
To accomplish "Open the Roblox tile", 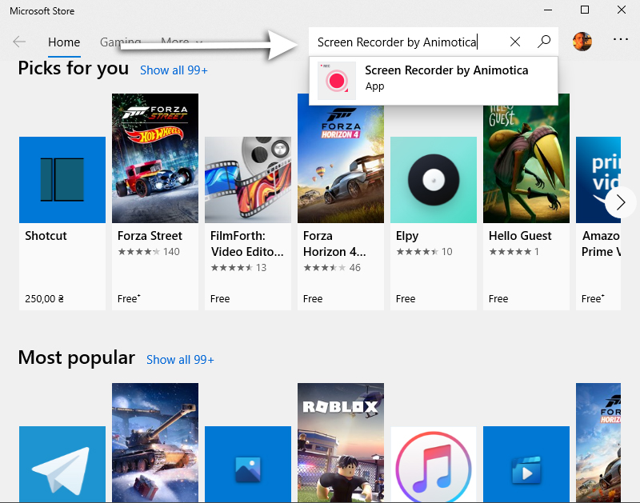I will (341, 442).
